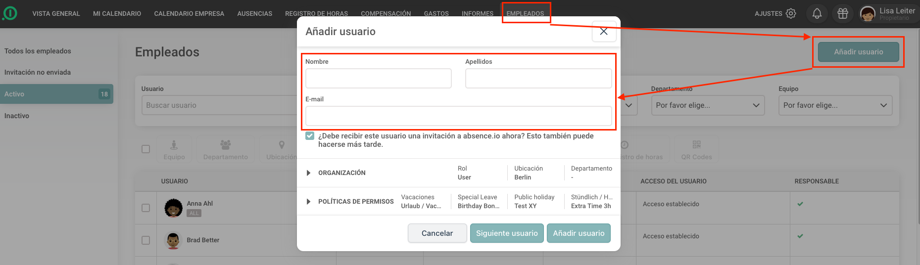This screenshot has width=920, height=265.
Task: Click Anna Ahl's avatar
Action: (173, 208)
